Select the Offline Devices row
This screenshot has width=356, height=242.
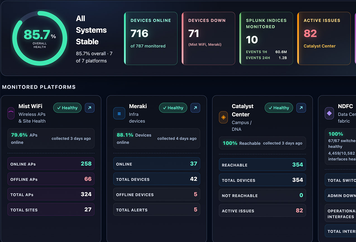[157, 194]
